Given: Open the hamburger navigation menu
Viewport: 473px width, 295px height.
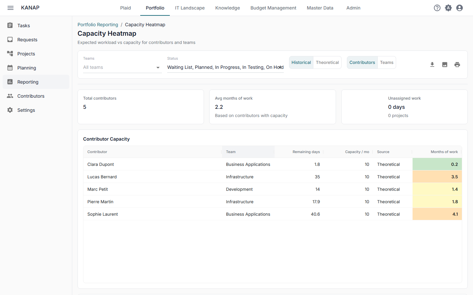Looking at the screenshot, I should [x=11, y=8].
